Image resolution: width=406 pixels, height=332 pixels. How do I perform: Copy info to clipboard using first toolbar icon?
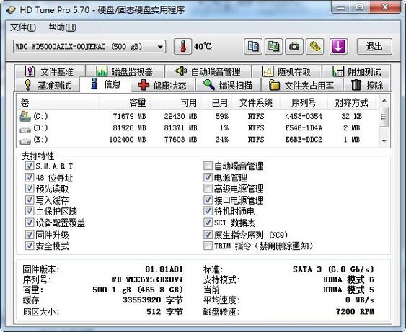coord(253,47)
